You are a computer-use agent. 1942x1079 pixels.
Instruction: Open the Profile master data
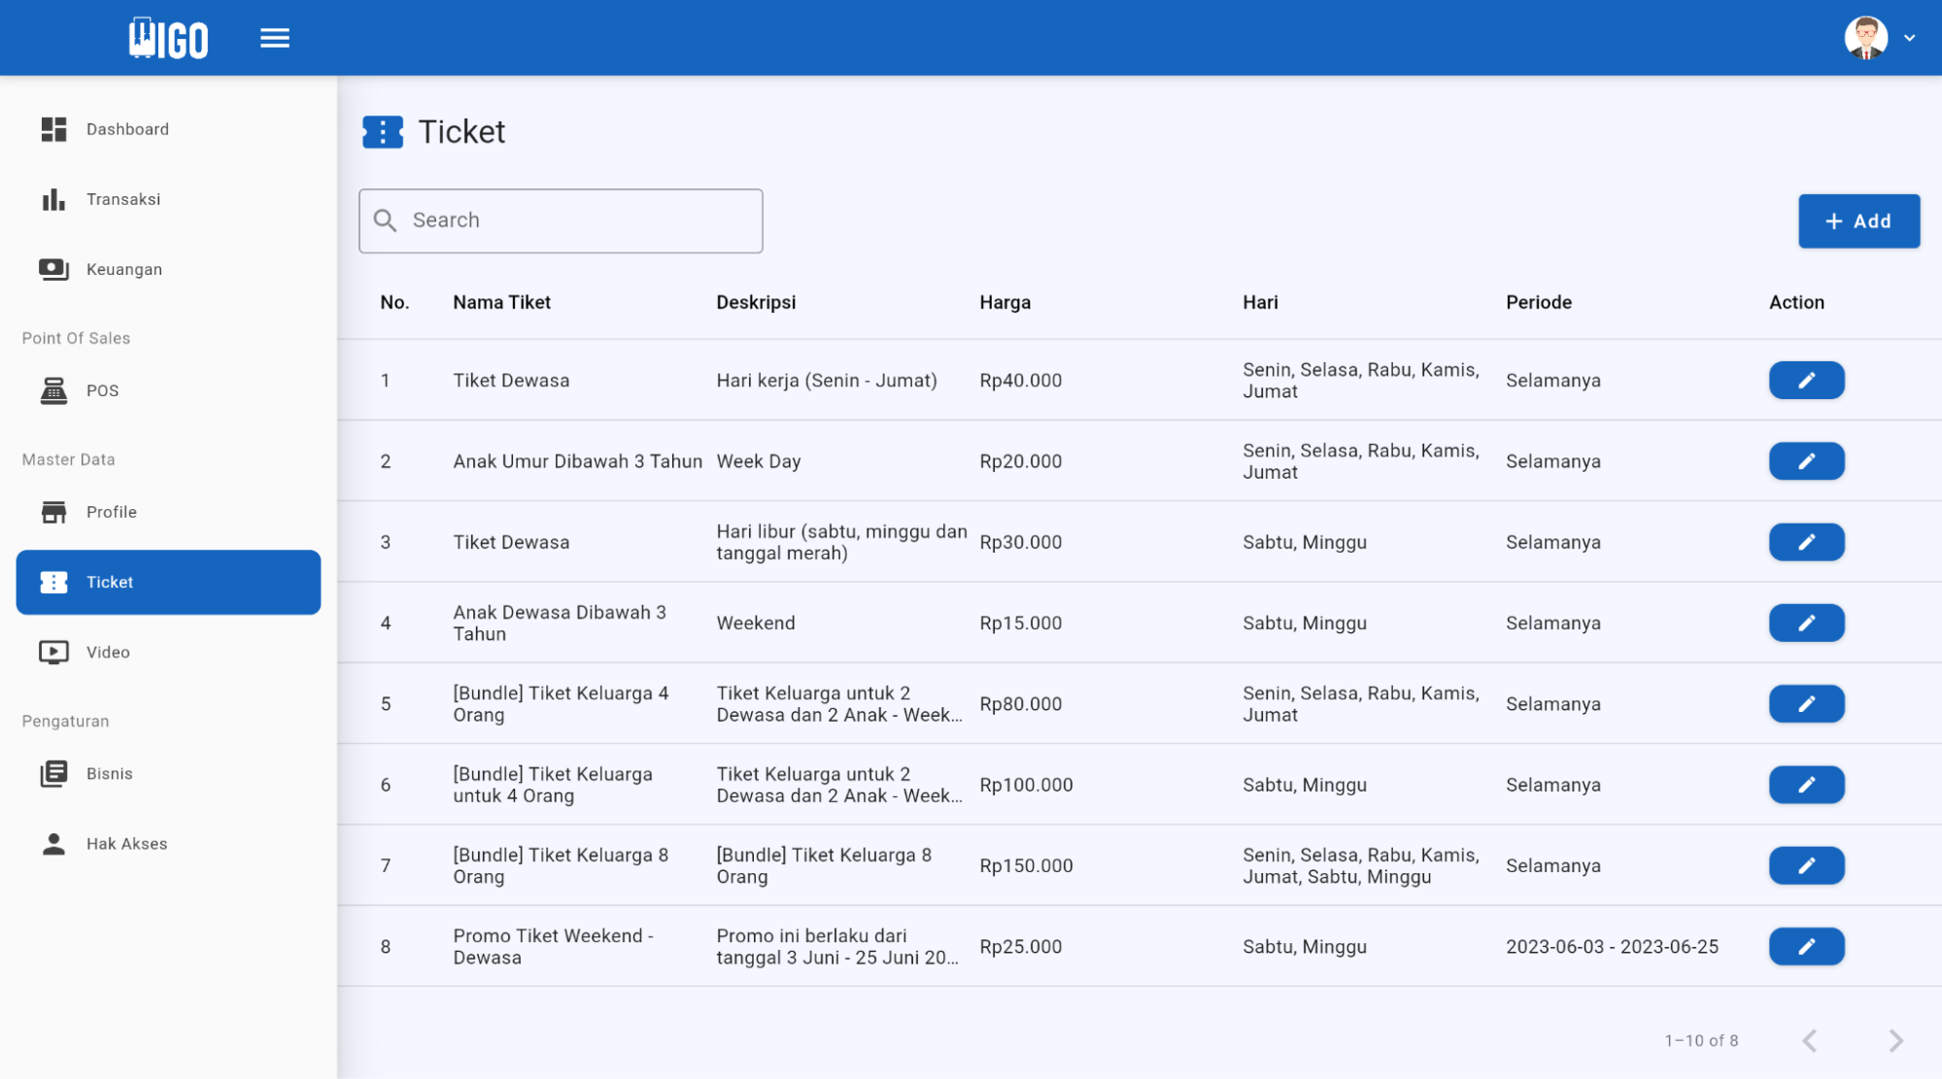coord(112,512)
